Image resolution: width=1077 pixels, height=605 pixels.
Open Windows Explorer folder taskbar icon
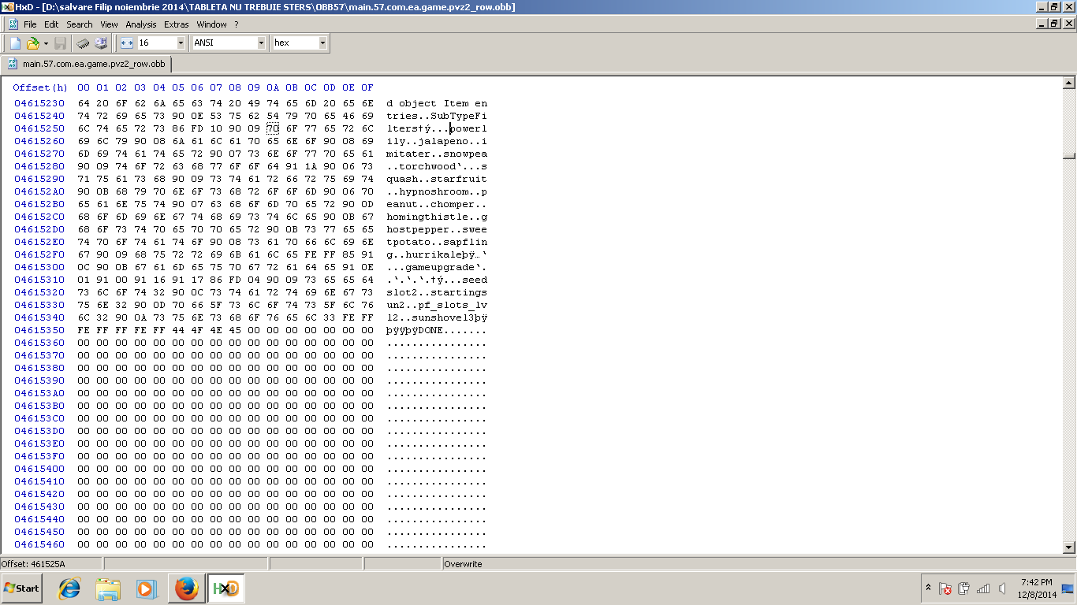[108, 588]
